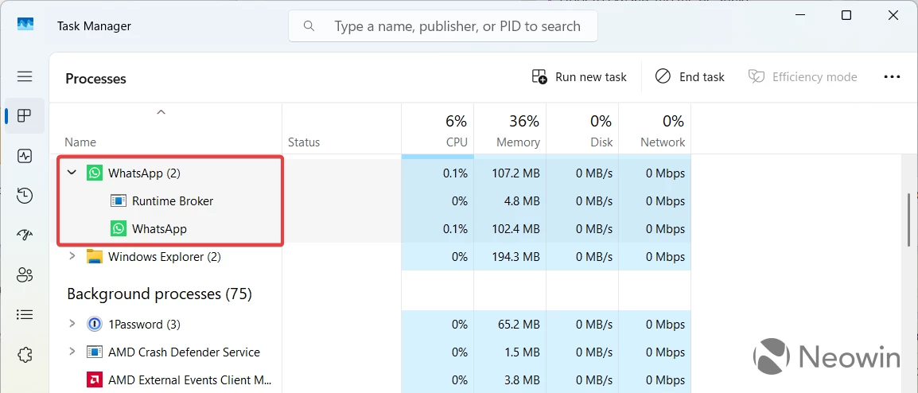Select the WhatsApp (2) row
918x393 pixels.
pyautogui.click(x=371, y=173)
